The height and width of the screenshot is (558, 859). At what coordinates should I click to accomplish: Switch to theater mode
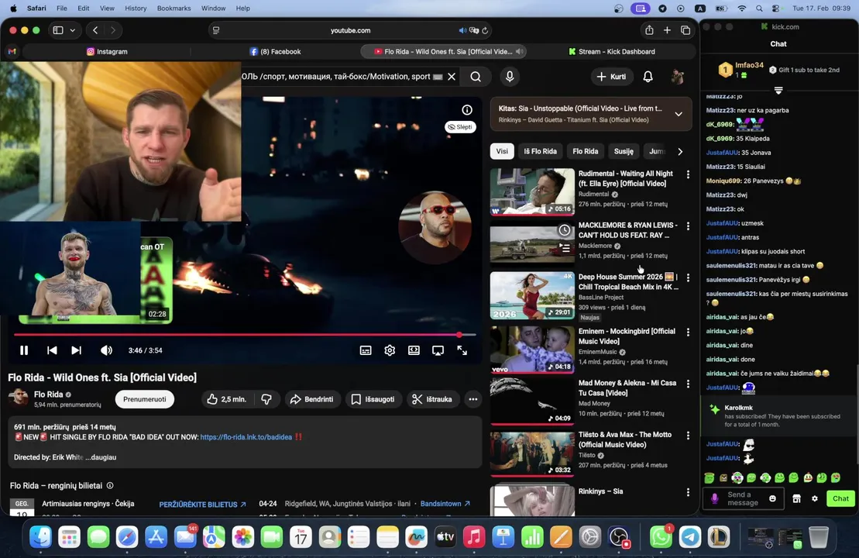[414, 350]
